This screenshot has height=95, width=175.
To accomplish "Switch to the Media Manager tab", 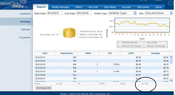I will 60,7.
